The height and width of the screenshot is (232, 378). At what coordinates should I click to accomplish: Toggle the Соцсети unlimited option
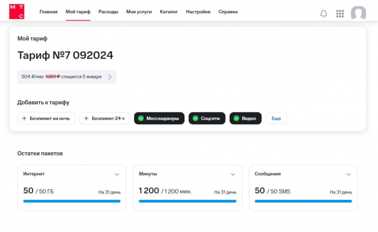click(x=207, y=119)
